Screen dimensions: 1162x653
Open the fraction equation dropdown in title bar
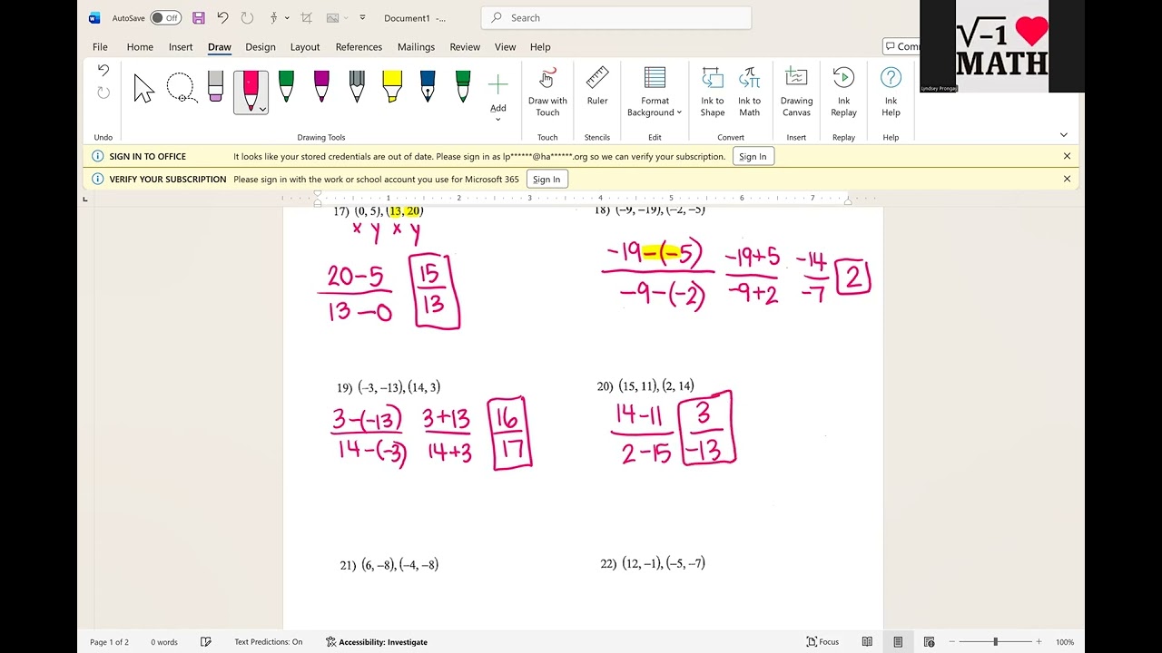pyautogui.click(x=287, y=18)
